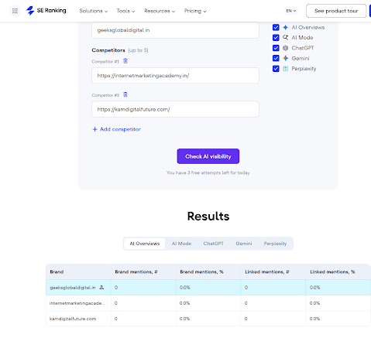Viewport: 371px width, 338px height.
Task: Click the Gemini star icon
Action: 285,58
